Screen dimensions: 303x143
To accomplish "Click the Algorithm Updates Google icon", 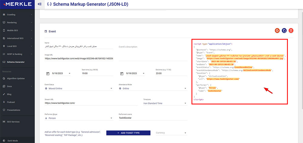I will tap(4, 79).
